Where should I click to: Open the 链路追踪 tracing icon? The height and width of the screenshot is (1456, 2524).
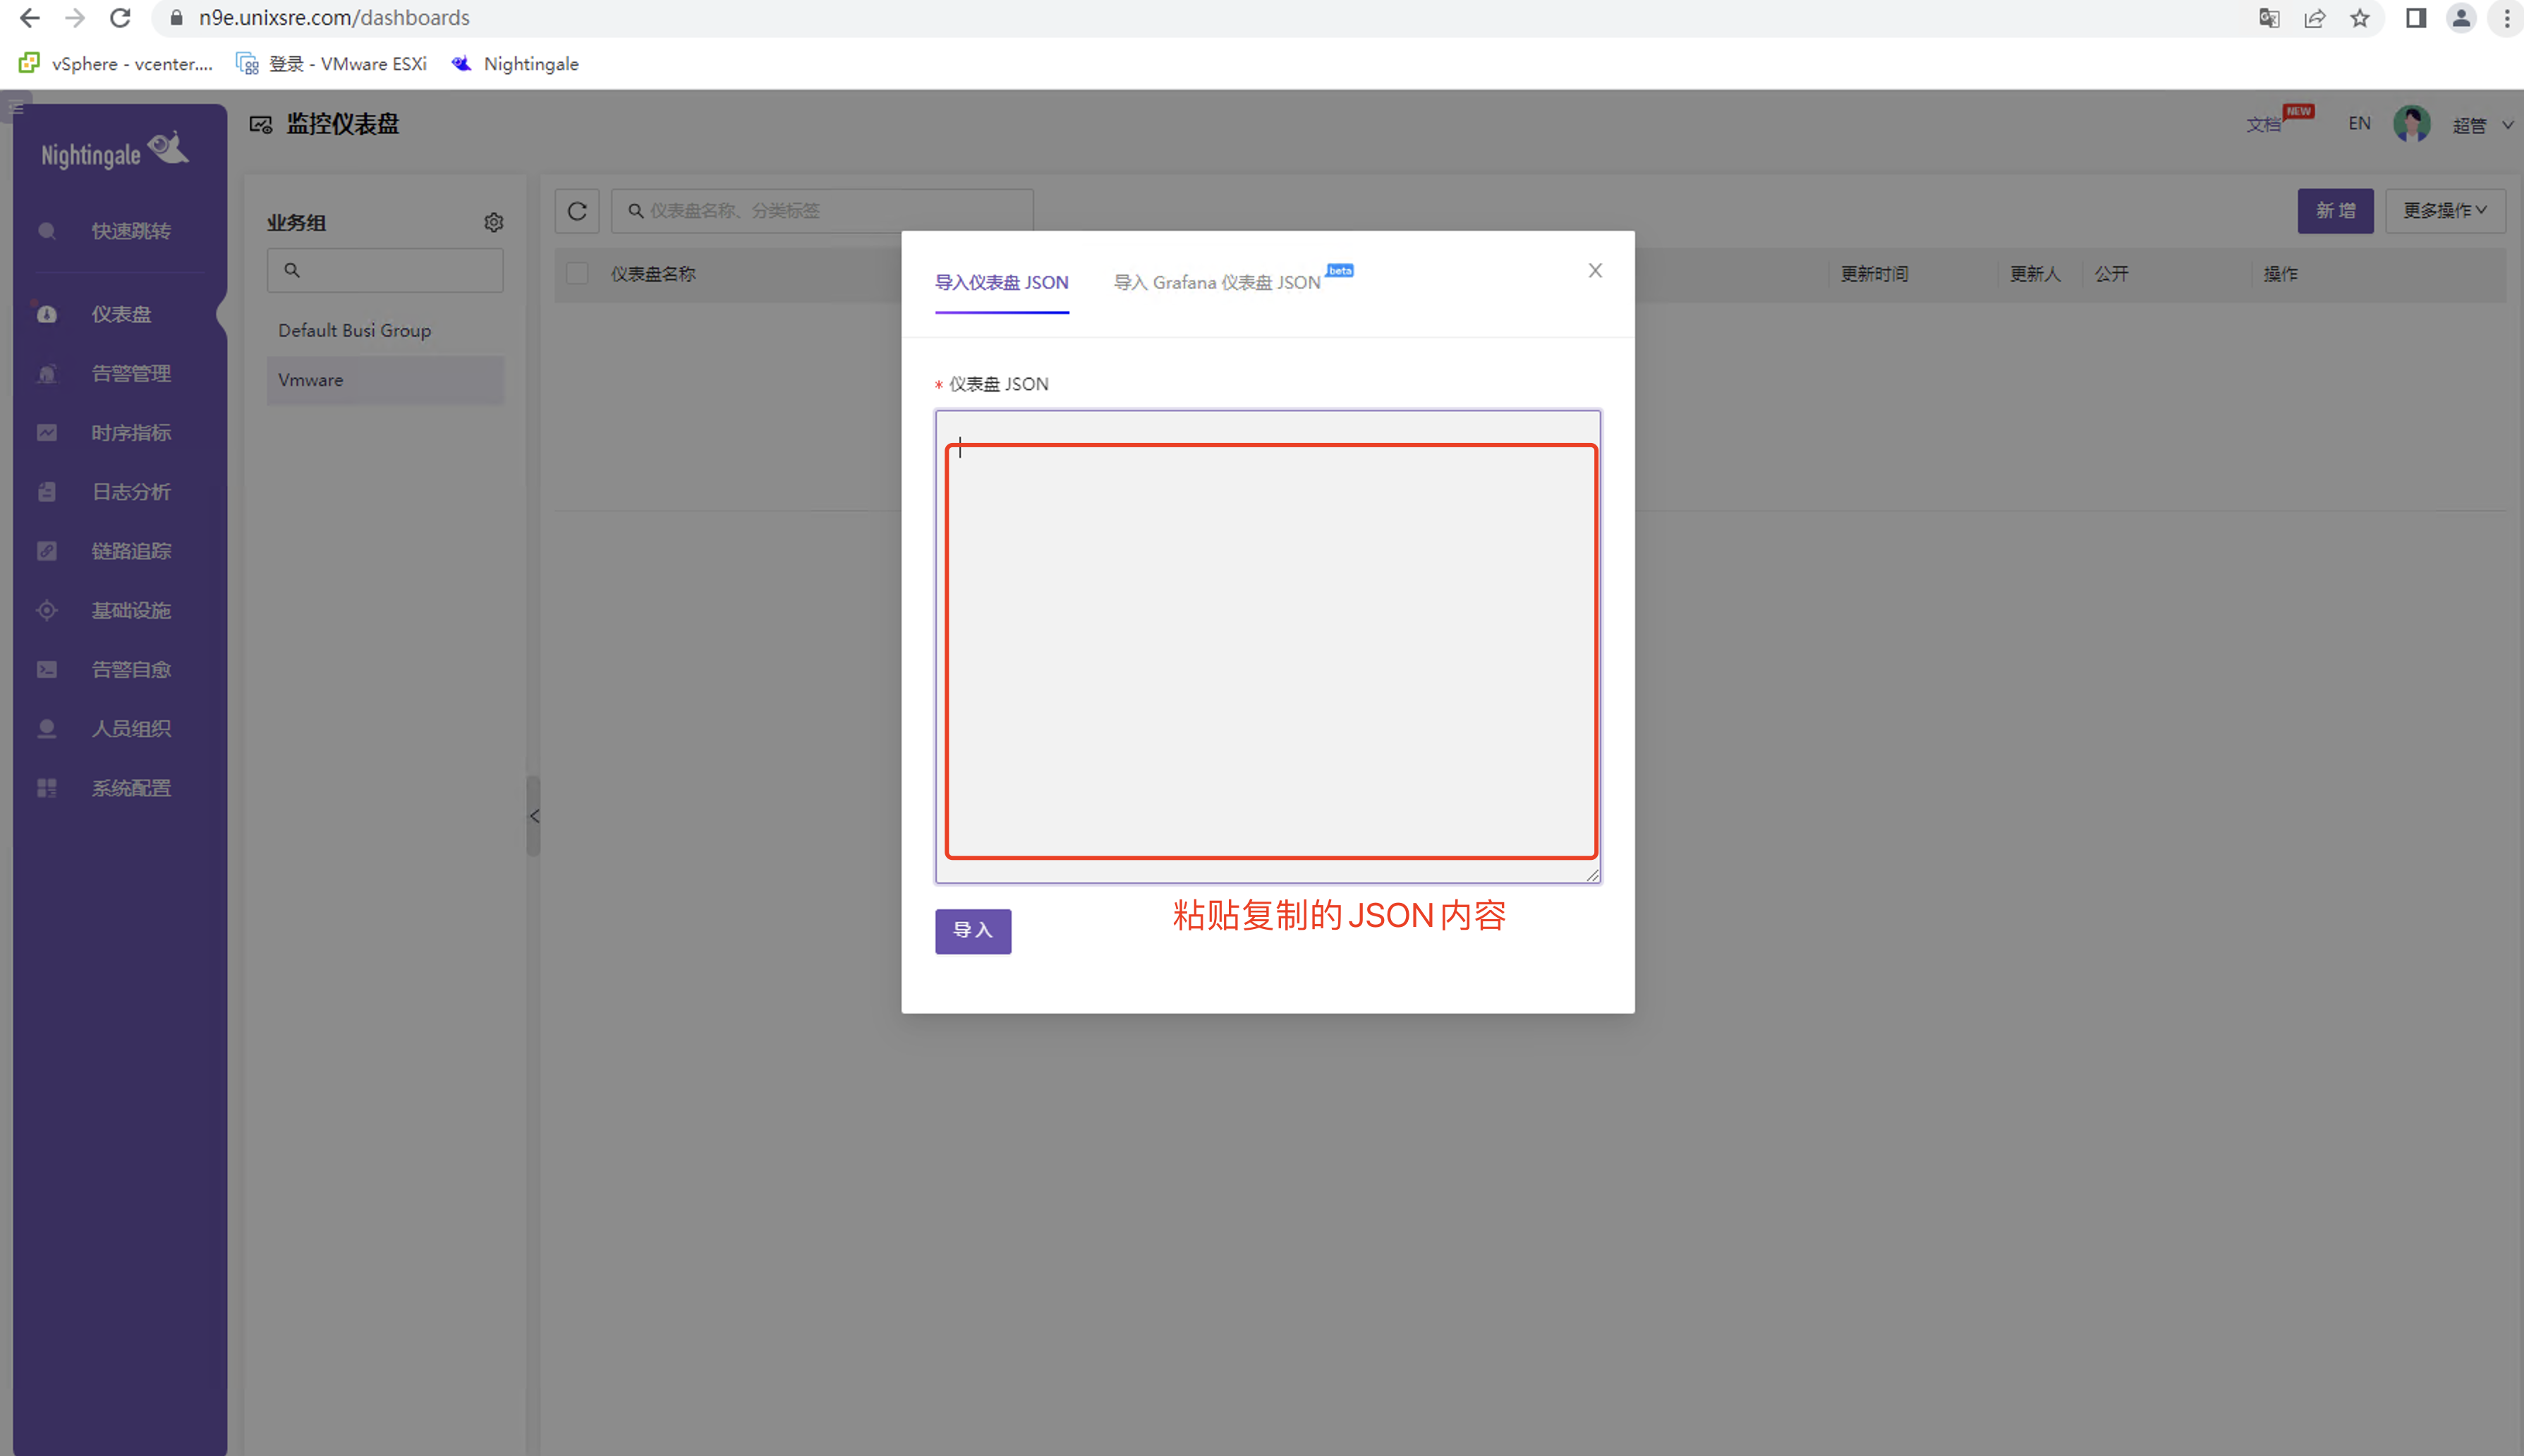(x=47, y=550)
